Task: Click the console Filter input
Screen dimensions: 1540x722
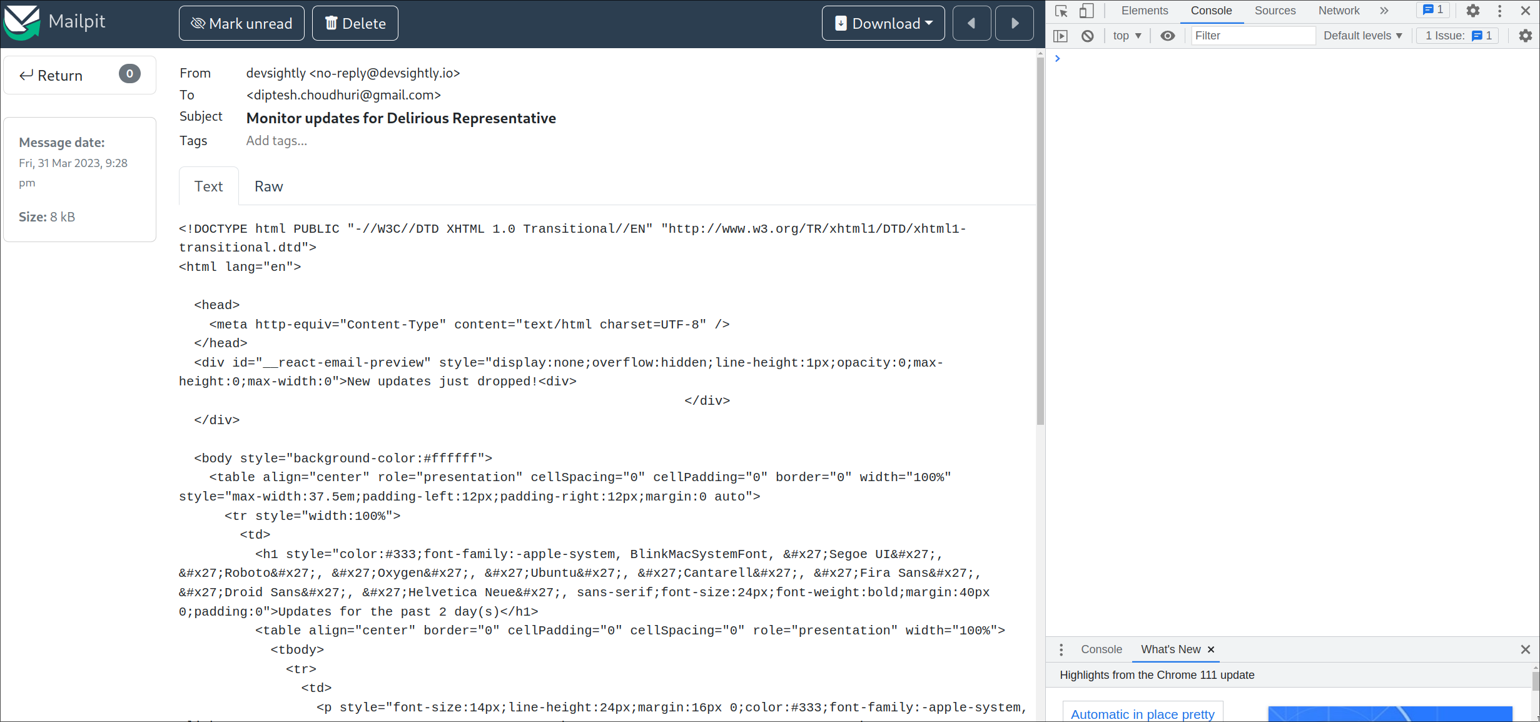Action: coord(1252,36)
